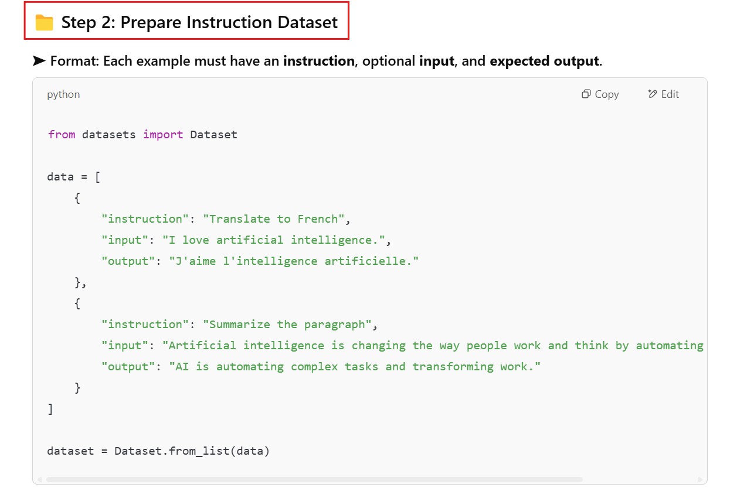Click the "Step 2: Prepare Instruction Dataset" heading
This screenshot has width=737, height=501.
[x=199, y=23]
